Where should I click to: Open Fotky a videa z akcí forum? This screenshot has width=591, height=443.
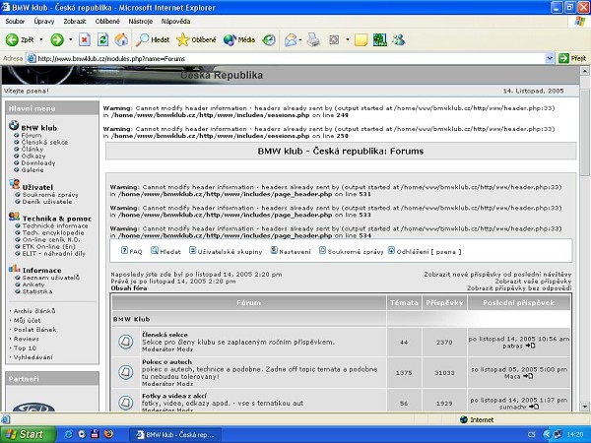click(x=173, y=396)
